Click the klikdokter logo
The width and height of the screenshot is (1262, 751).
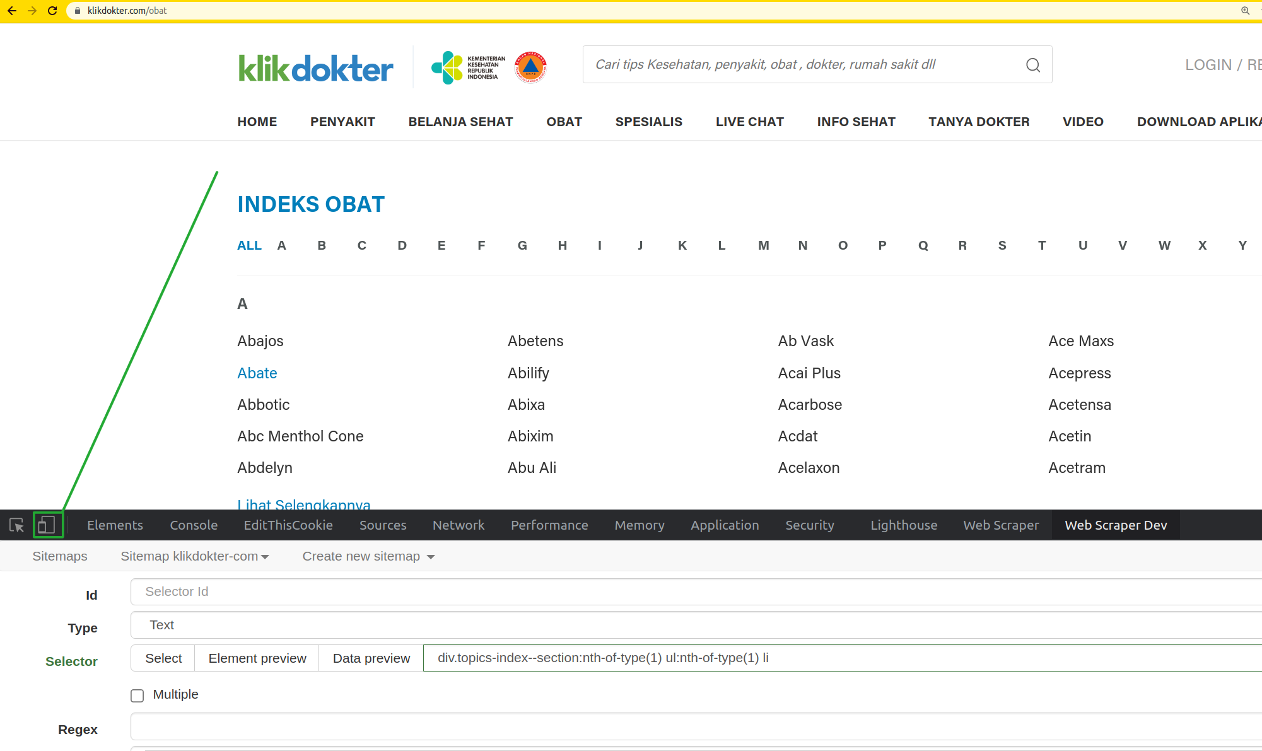315,68
